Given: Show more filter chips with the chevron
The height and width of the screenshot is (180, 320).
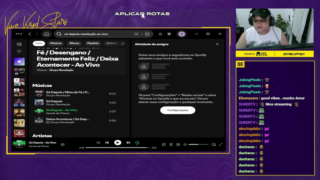Looking at the screenshot, I should click(x=122, y=43).
